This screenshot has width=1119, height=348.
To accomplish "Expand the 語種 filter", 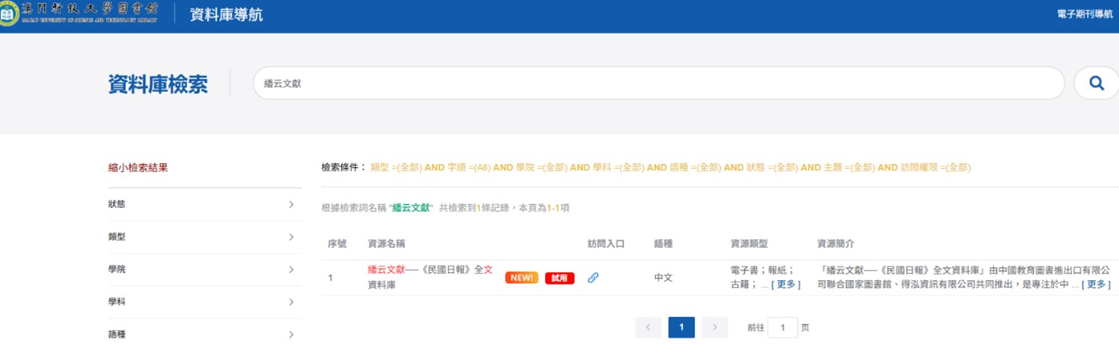I will coord(205,334).
